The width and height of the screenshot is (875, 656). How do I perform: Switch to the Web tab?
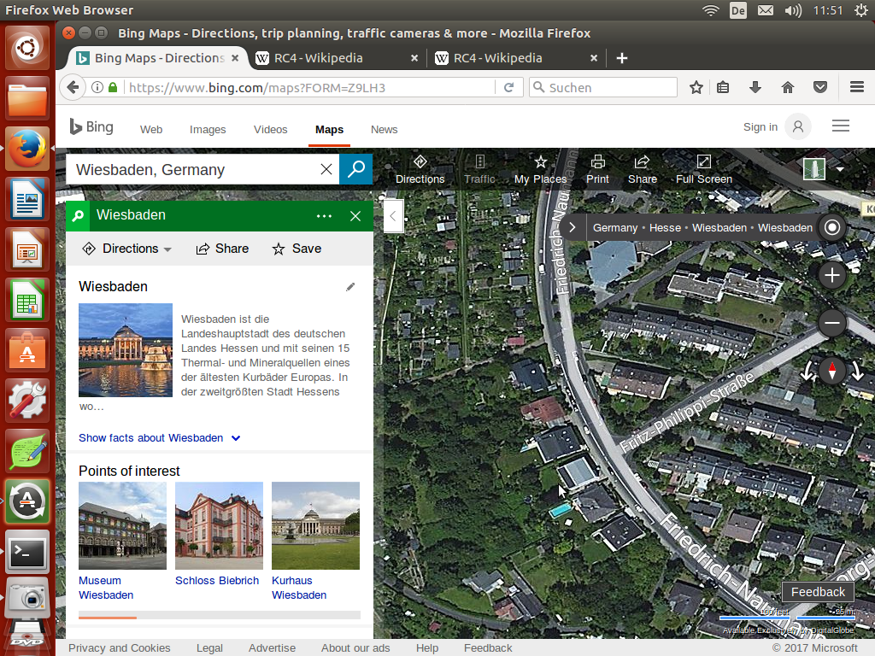tap(151, 130)
